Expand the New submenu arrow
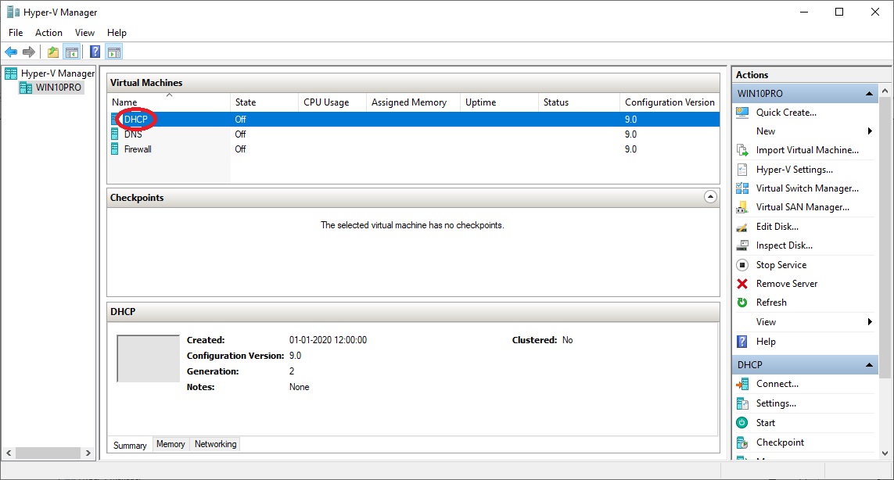This screenshot has height=480, width=894. 870,131
